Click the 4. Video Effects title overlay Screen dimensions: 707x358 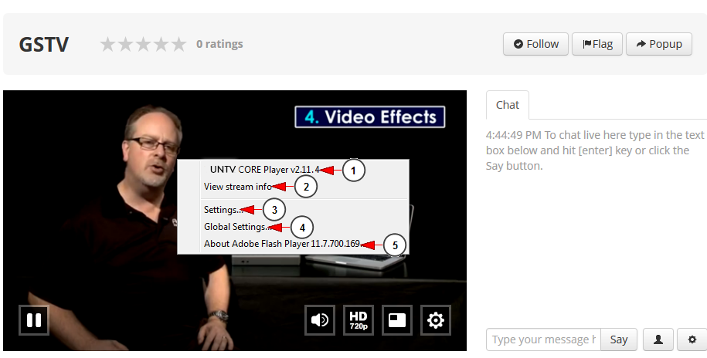point(370,117)
